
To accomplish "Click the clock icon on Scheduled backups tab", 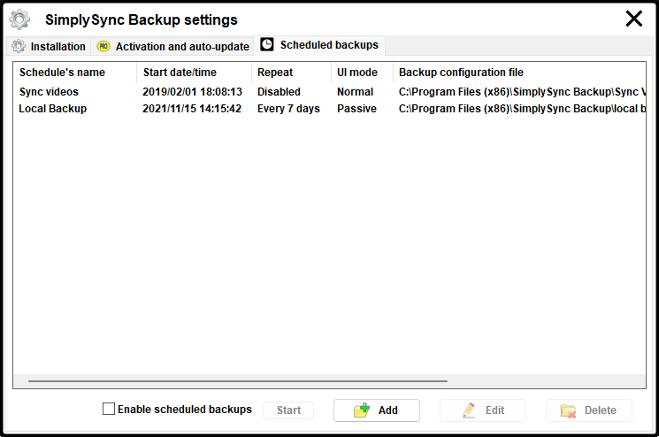I will click(267, 44).
